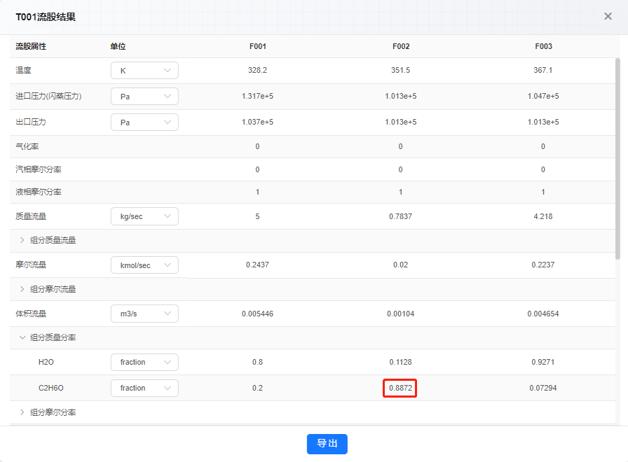Open the H2O fraction unit dropdown

[x=144, y=362]
